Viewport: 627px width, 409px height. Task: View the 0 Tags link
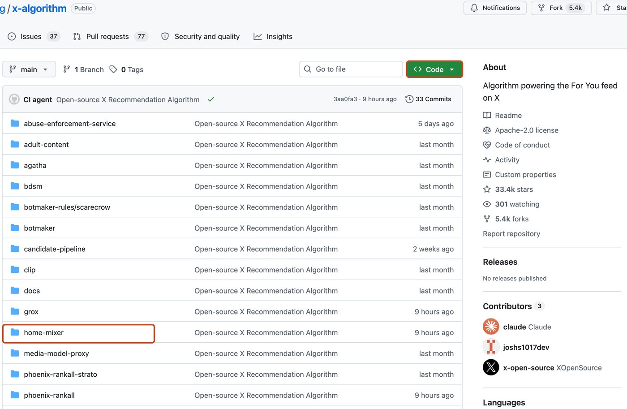click(127, 69)
